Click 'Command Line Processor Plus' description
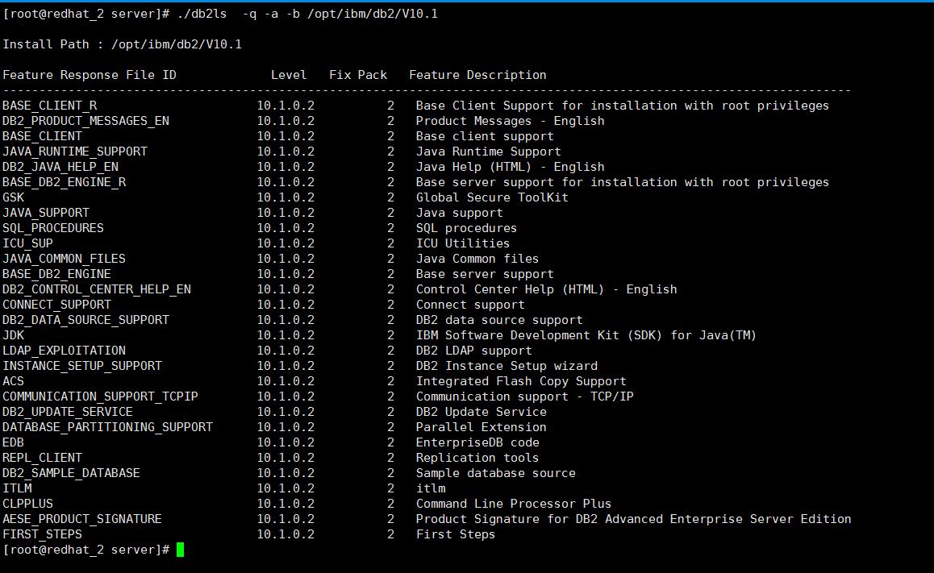Image resolution: width=934 pixels, height=573 pixels. point(514,504)
